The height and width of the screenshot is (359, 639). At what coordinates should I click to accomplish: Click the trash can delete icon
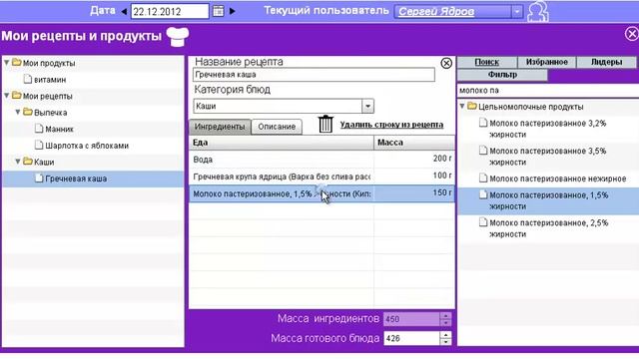pos(325,124)
